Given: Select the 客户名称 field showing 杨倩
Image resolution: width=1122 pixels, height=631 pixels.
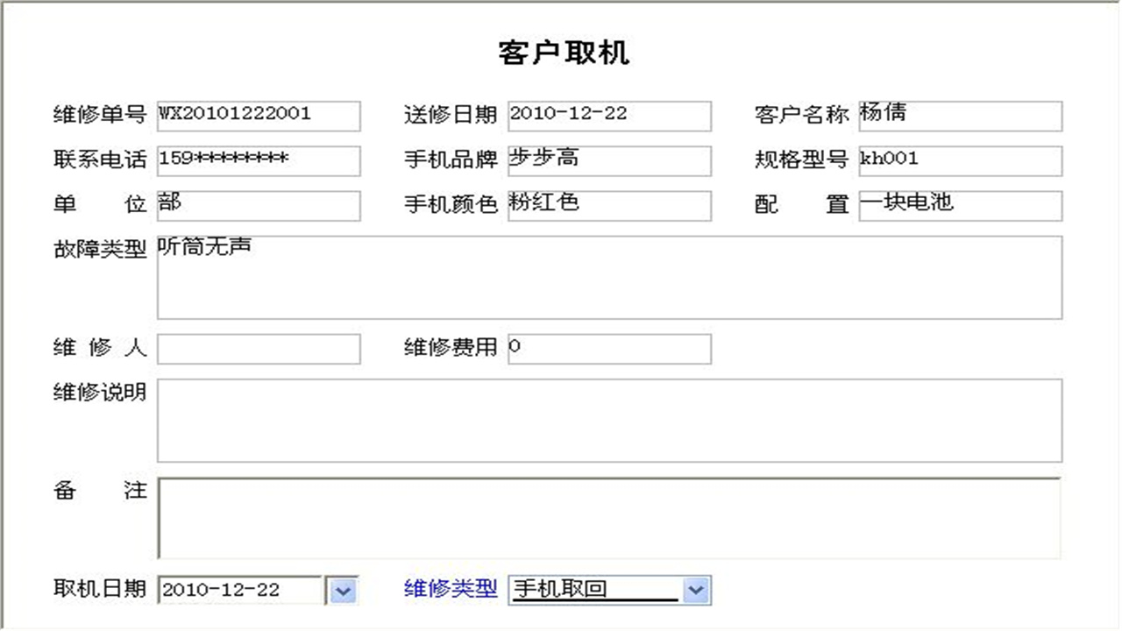Looking at the screenshot, I should point(960,116).
